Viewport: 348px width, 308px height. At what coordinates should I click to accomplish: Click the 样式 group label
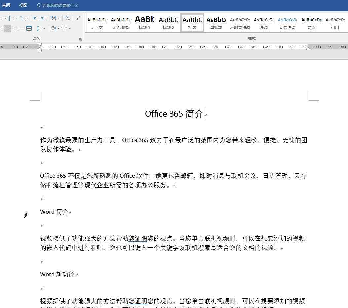(x=252, y=39)
